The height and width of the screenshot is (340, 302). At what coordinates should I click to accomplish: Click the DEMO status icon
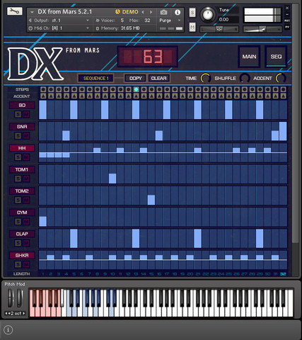click(x=117, y=11)
